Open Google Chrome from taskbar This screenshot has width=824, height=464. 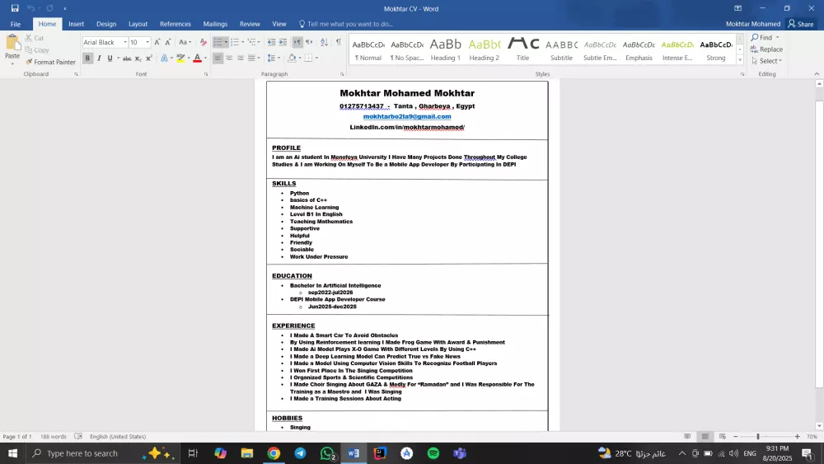[274, 453]
